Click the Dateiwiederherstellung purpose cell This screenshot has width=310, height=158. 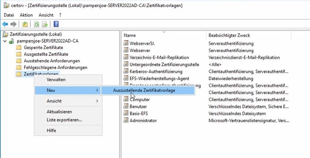click(231, 79)
